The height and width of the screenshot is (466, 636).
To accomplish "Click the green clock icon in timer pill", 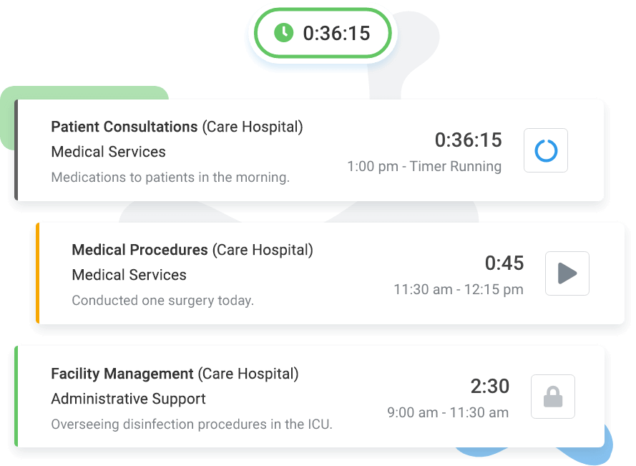I will (x=284, y=33).
